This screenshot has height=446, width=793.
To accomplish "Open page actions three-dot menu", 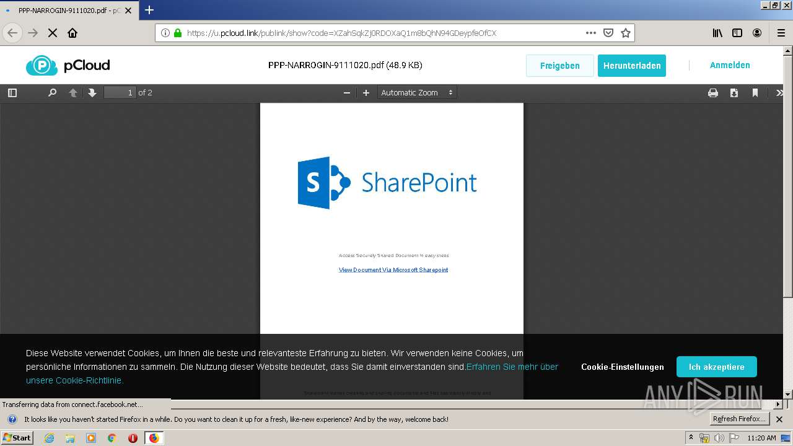I will 591,33.
